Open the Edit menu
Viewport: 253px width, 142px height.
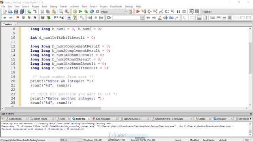pos(9,6)
